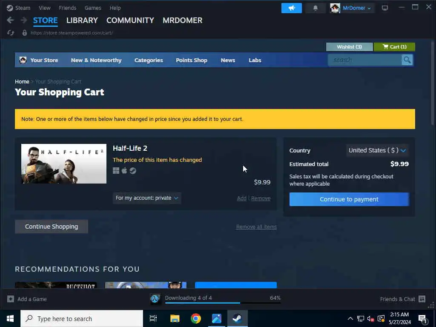The width and height of the screenshot is (436, 327).
Task: Click the SteamOS platform icon under Half-Life 2
Action: coord(133,170)
